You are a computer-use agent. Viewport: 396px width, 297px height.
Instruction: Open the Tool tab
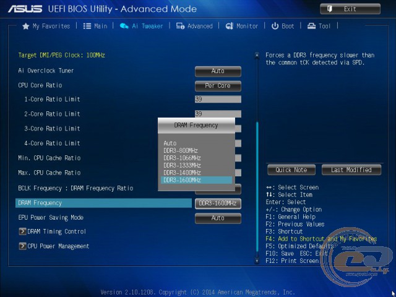[x=324, y=26]
